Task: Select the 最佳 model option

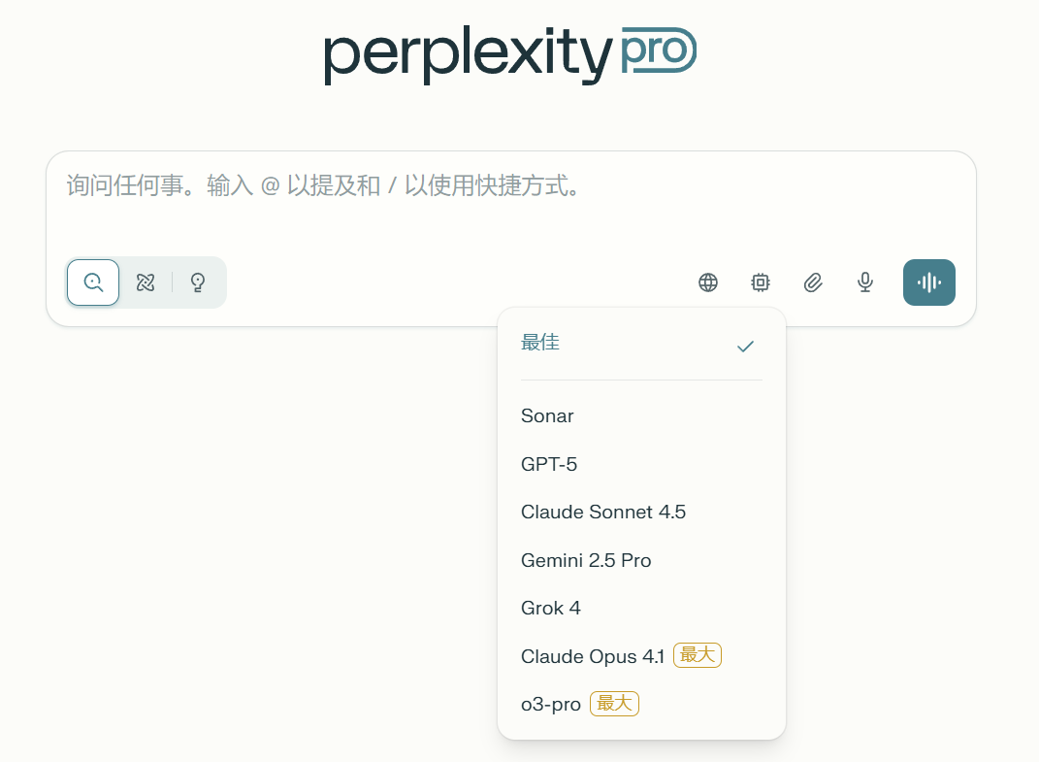Action: 540,343
